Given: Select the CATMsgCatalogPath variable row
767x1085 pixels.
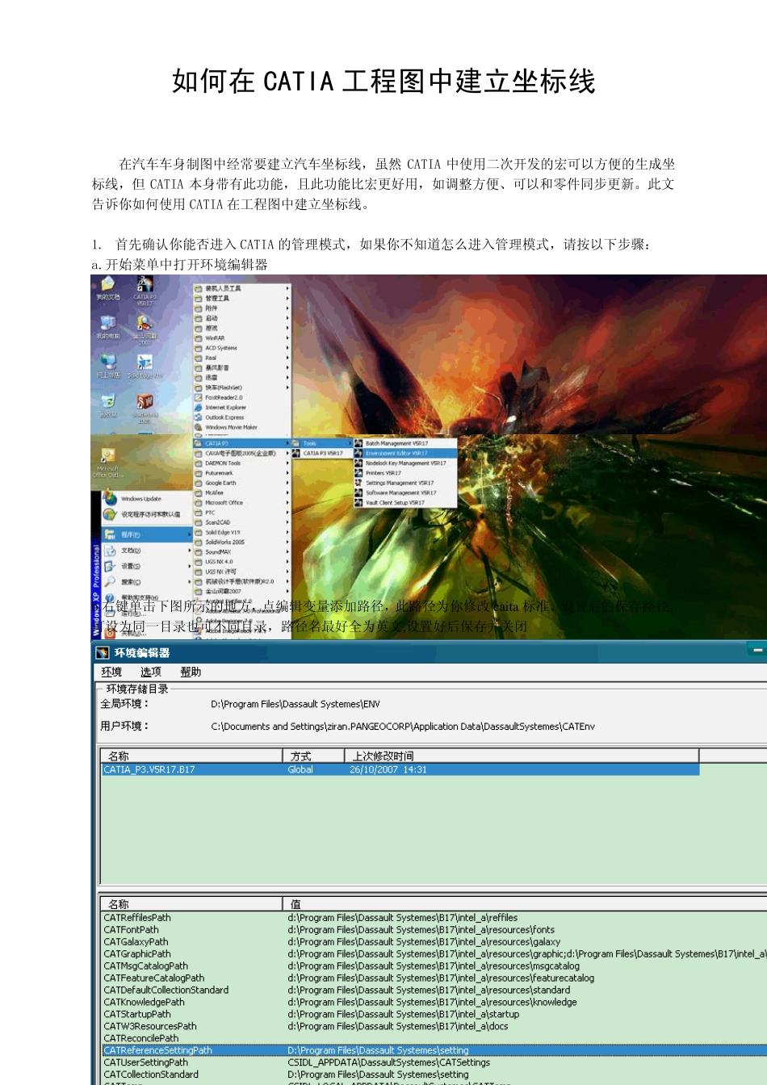Looking at the screenshot, I should (x=434, y=966).
